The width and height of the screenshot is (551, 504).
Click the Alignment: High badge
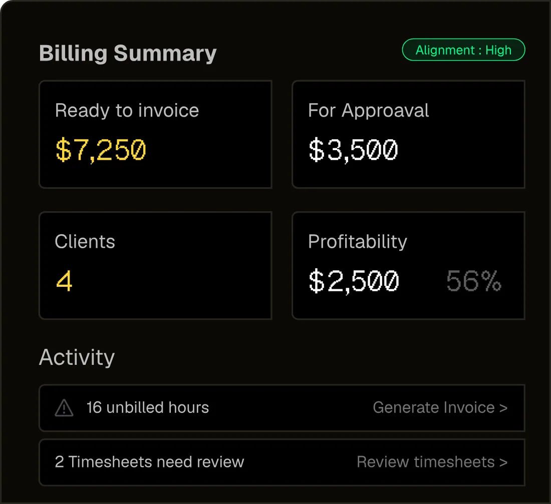463,50
